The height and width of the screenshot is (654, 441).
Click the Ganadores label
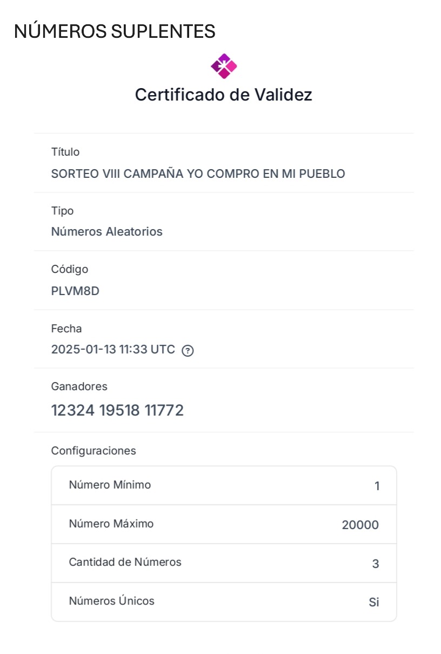coord(79,386)
